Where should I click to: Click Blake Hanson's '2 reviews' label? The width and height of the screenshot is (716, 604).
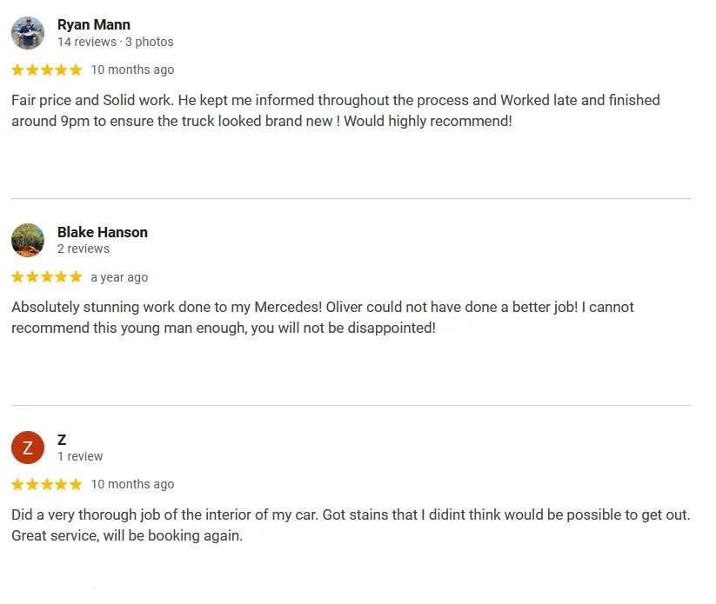click(x=84, y=249)
